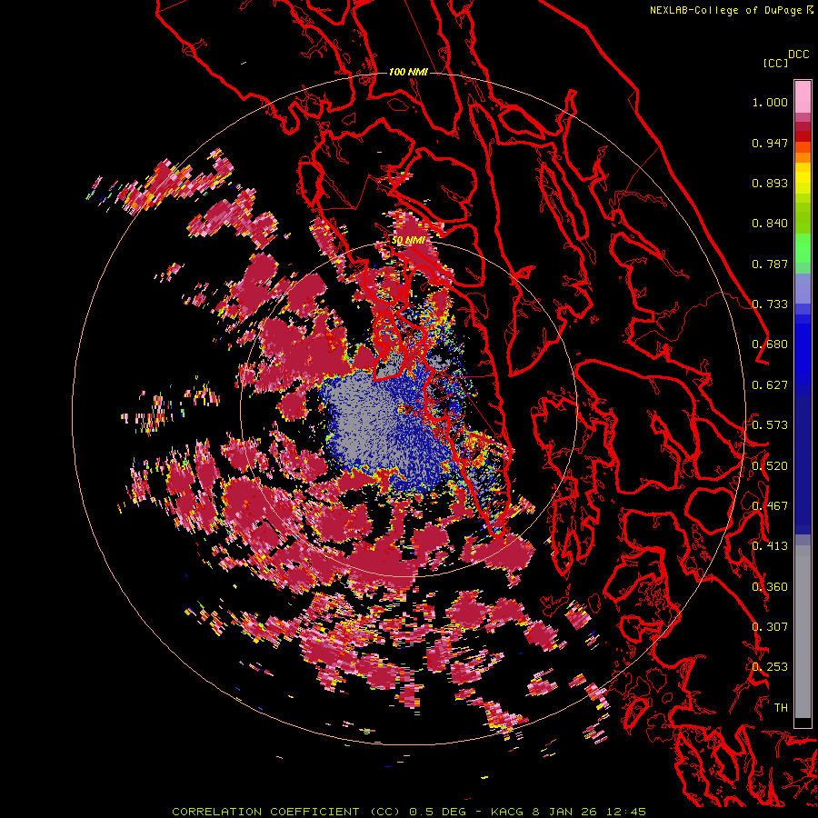Screen dimensions: 818x818
Task: Click the 0.253 scale value
Action: 770,667
